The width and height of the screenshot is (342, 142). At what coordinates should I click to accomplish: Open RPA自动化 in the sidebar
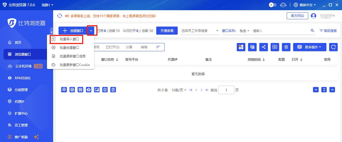pyautogui.click(x=19, y=78)
